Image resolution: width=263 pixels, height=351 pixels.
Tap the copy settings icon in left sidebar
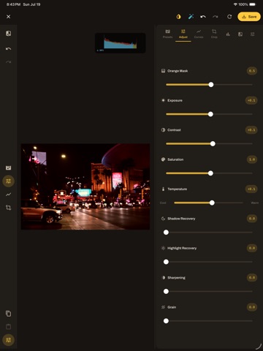(x=8, y=314)
